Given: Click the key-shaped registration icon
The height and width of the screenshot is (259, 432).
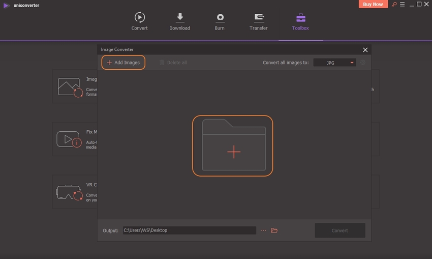Looking at the screenshot, I should tap(393, 4).
